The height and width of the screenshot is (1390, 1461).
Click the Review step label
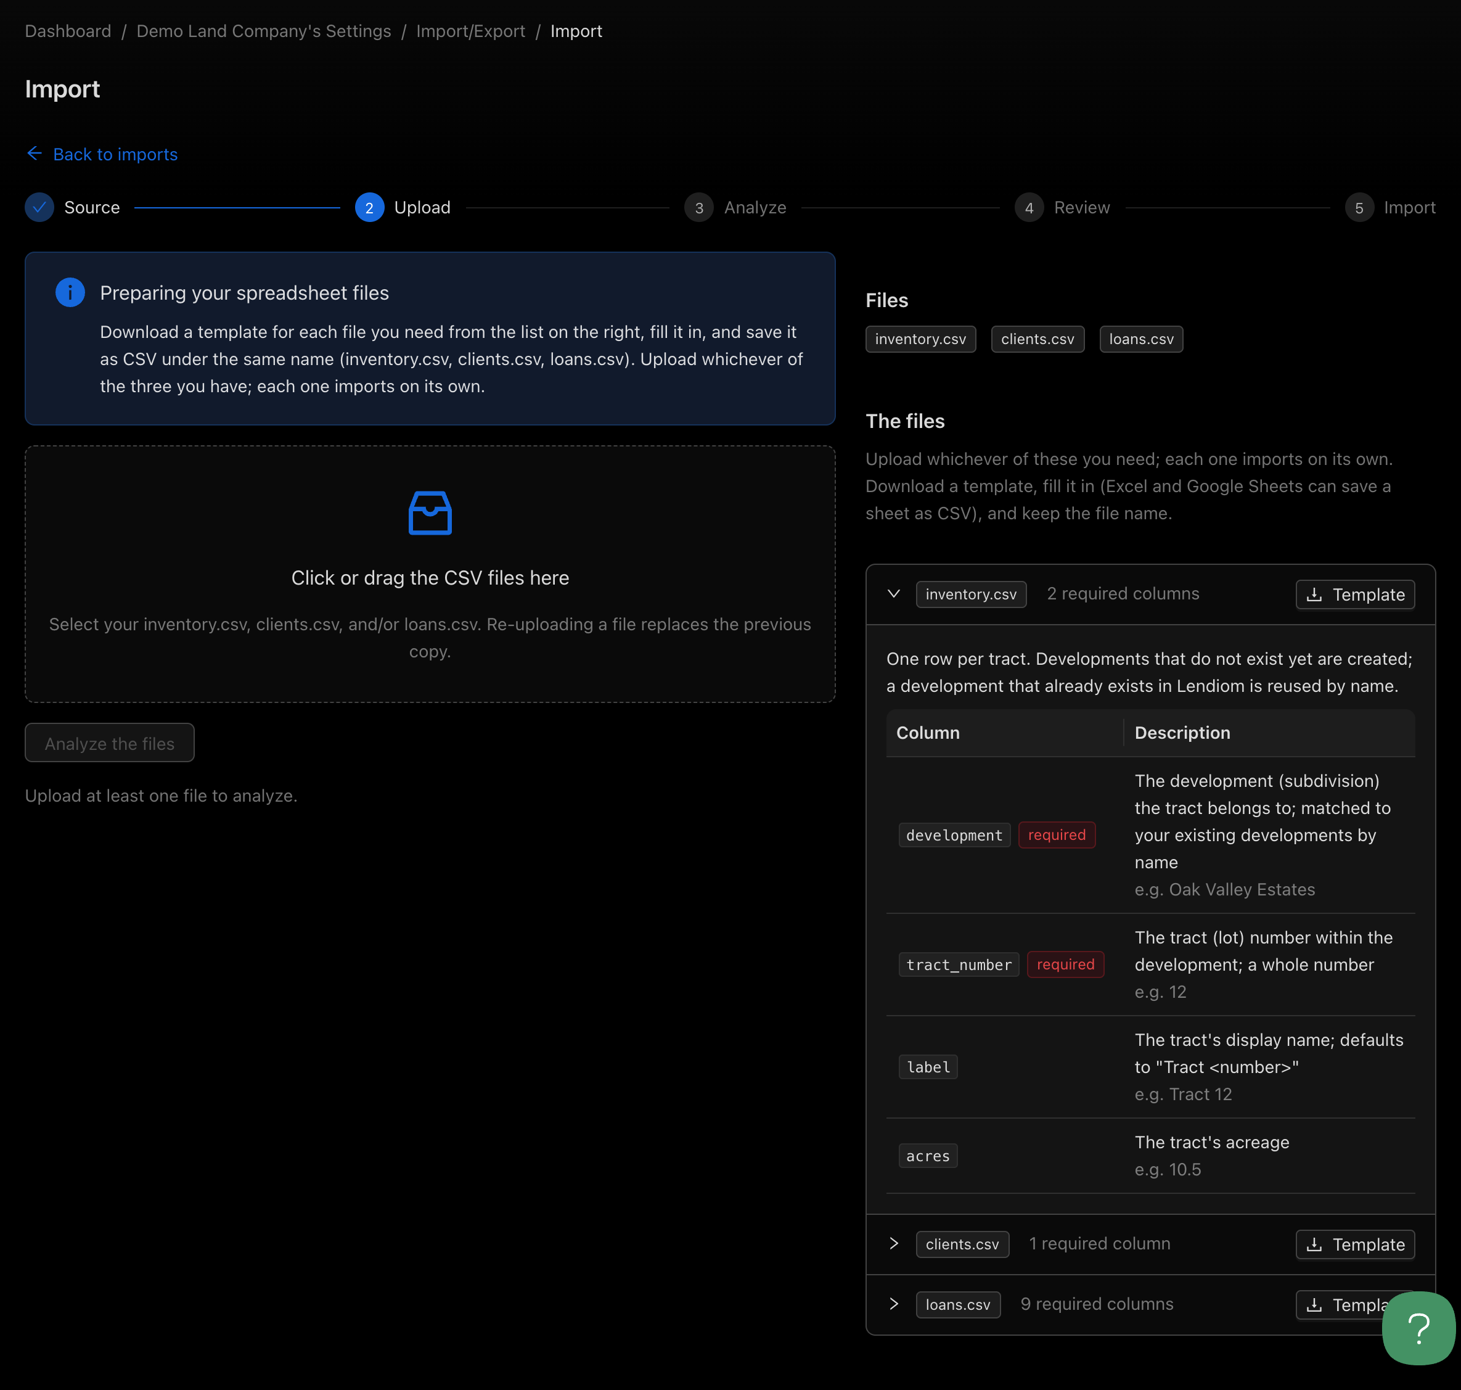tap(1082, 207)
